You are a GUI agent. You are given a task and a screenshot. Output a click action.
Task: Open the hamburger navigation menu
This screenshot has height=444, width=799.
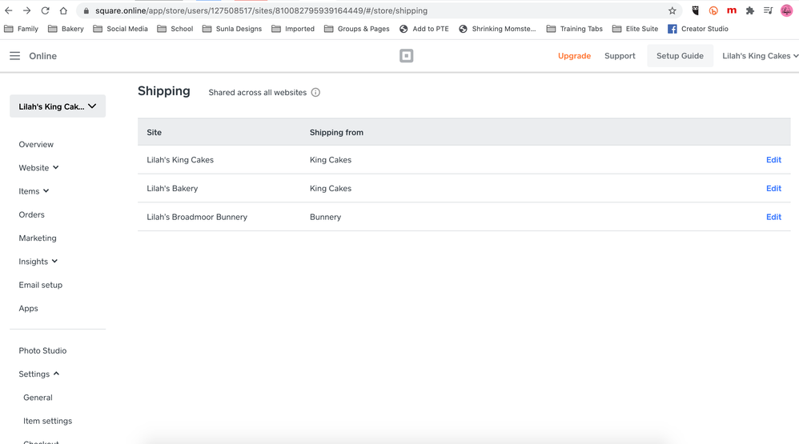[14, 56]
